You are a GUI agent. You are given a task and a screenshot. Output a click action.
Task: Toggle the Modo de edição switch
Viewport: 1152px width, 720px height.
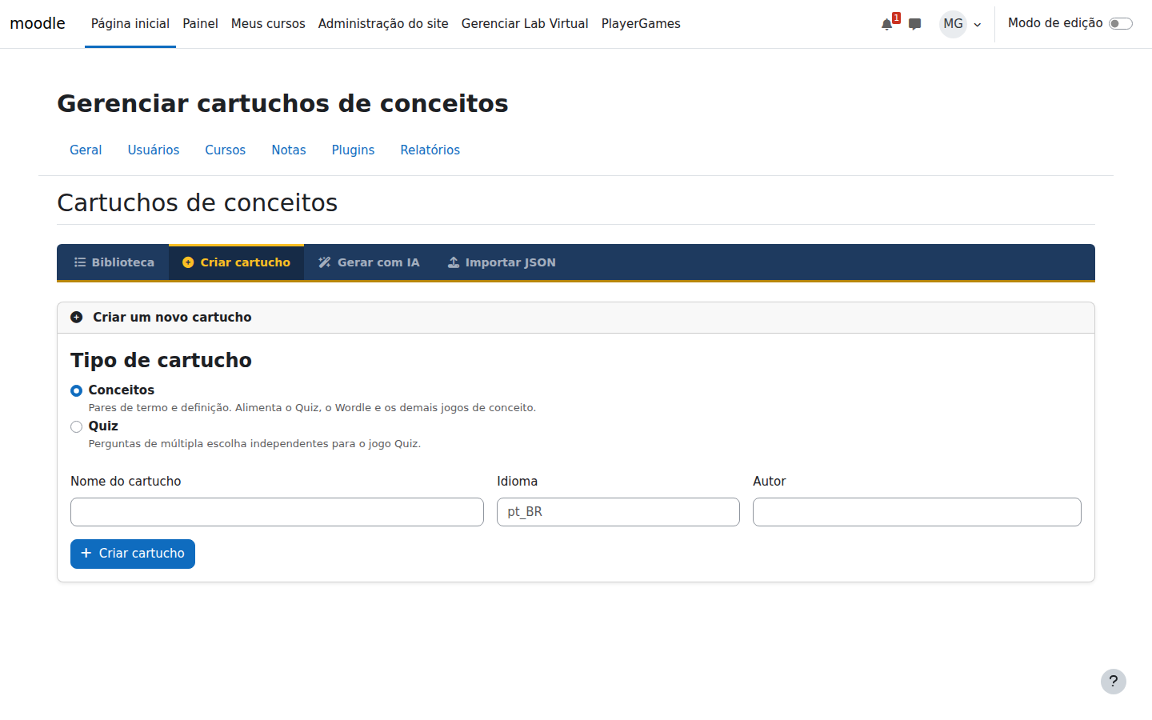point(1121,23)
